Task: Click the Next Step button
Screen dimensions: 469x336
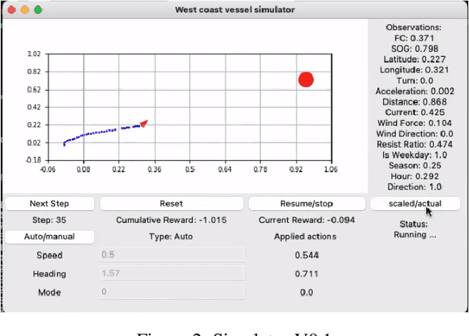Action: tap(50, 204)
